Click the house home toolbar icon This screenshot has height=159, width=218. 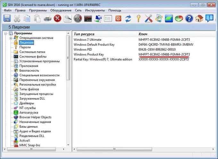[199, 18]
